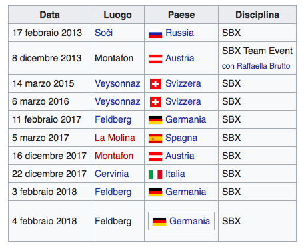The image size is (304, 251).
Task: Click the German flag in the 4 febbraio 2018 row
Action: click(x=159, y=222)
